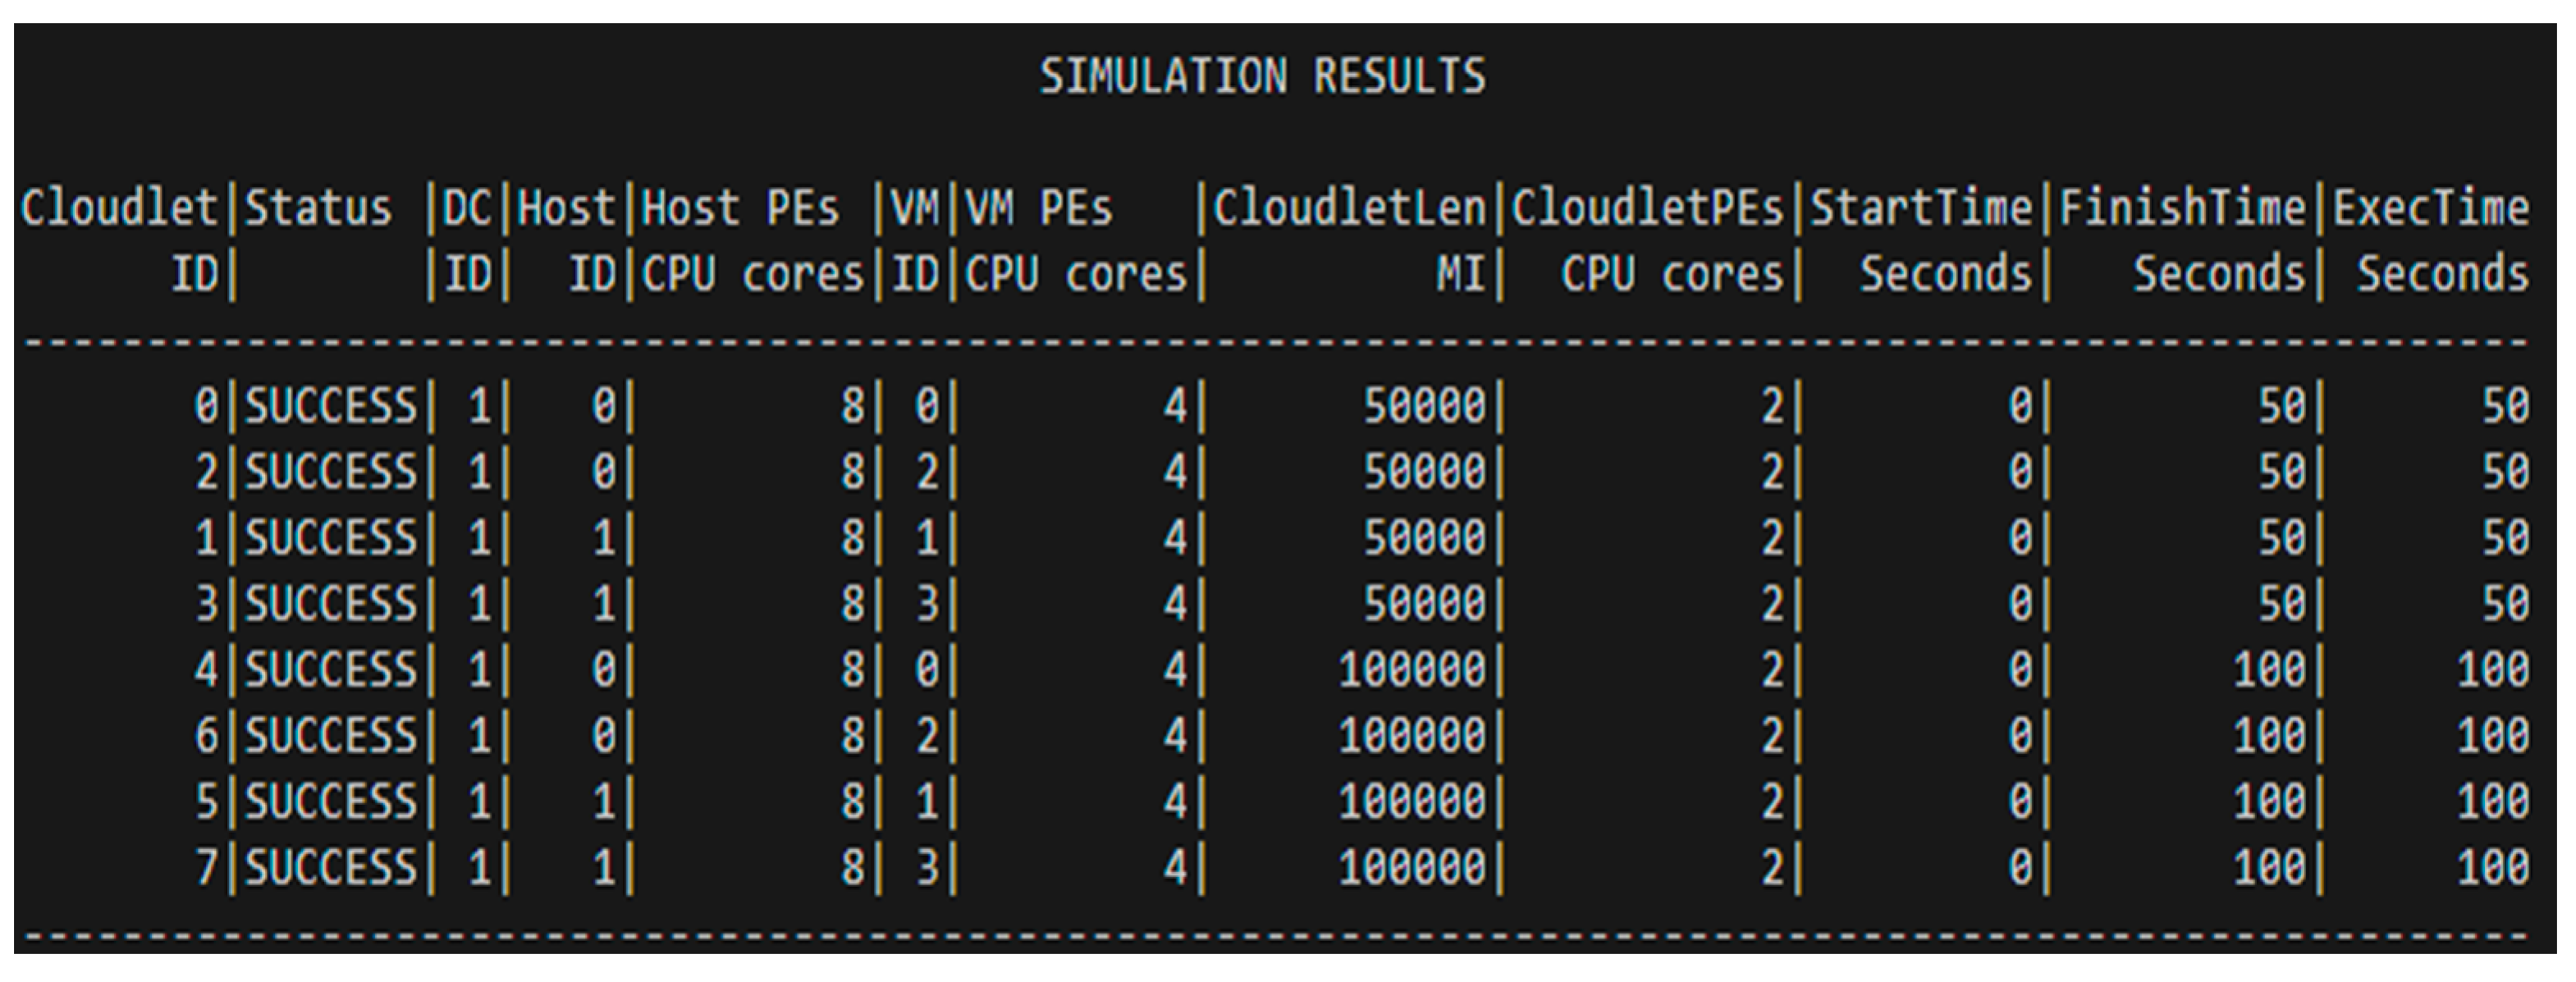Click the SIMULATION RESULTS title text
The height and width of the screenshot is (982, 2576).
tap(1262, 77)
